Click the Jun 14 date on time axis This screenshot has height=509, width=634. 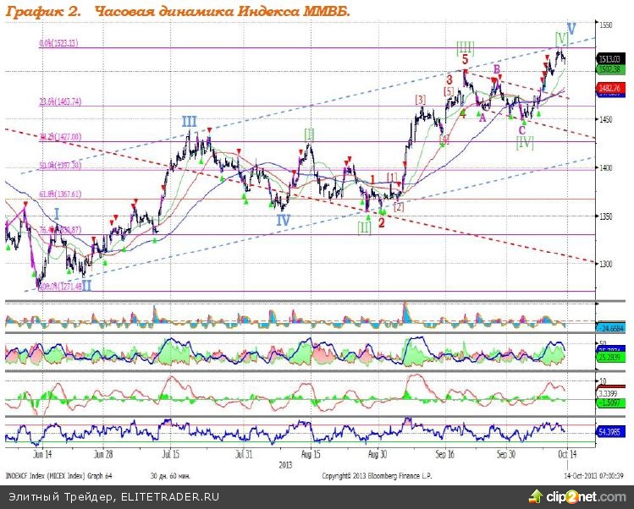pyautogui.click(x=42, y=454)
